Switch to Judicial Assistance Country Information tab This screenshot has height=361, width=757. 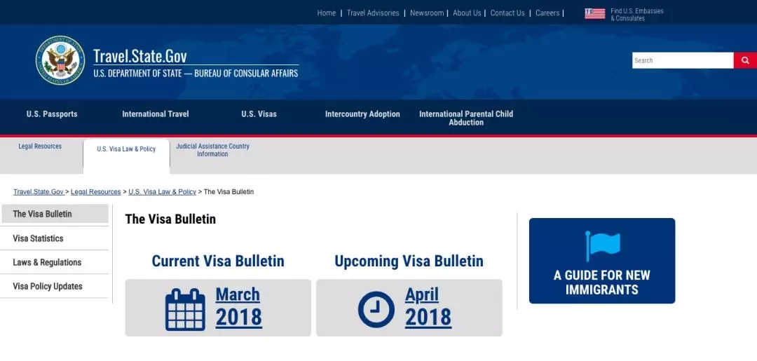click(x=212, y=150)
